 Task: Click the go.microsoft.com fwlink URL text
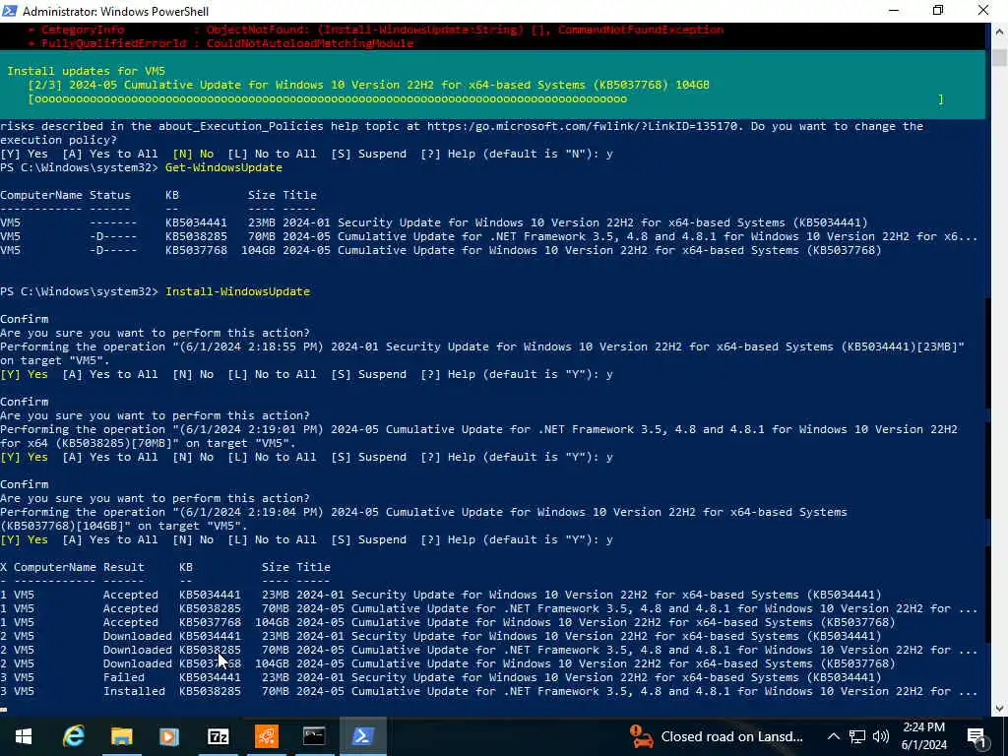(582, 126)
